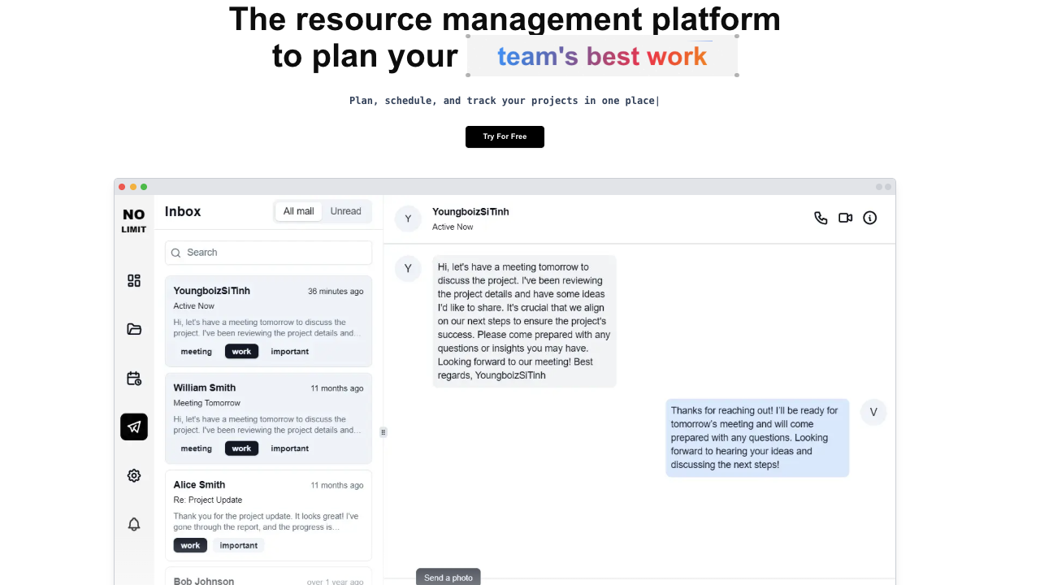The image size is (1040, 585).
Task: Click the NO LIMIT logo
Action: 134,219
